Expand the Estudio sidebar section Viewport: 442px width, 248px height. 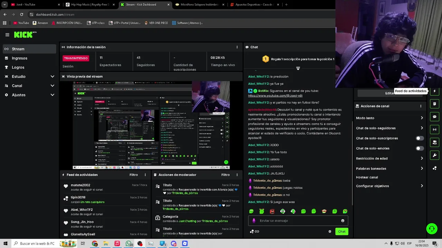tap(29, 76)
